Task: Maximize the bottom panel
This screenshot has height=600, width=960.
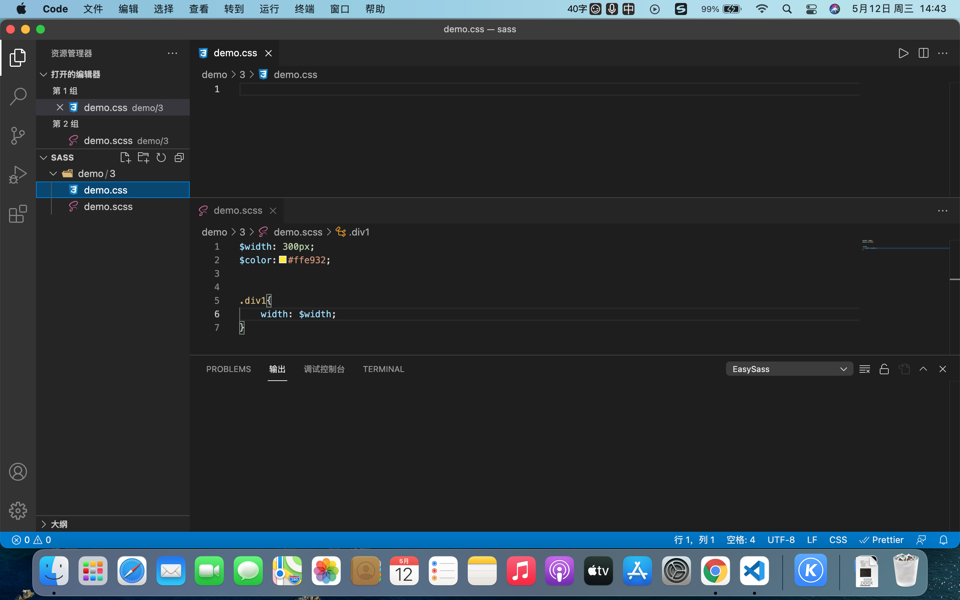Action: click(924, 369)
